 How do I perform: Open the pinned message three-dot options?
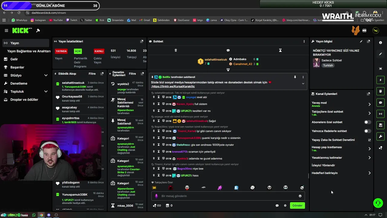[x=303, y=77]
